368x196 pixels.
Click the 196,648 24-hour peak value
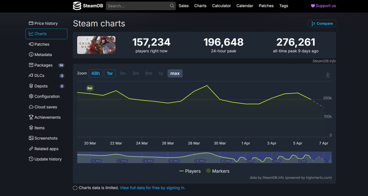point(224,42)
